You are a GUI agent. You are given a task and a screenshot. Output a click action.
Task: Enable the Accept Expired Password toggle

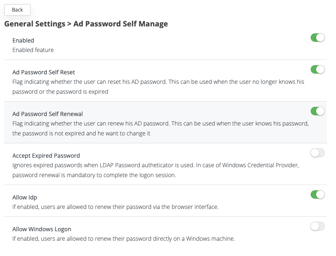point(317,153)
